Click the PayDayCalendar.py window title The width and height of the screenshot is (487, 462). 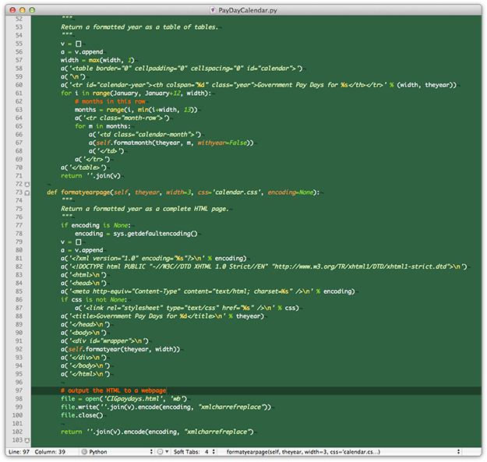tap(248, 10)
